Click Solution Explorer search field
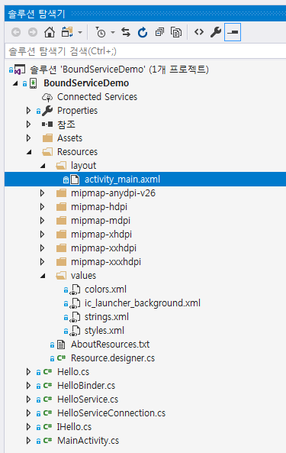286x453 pixels. (146, 51)
